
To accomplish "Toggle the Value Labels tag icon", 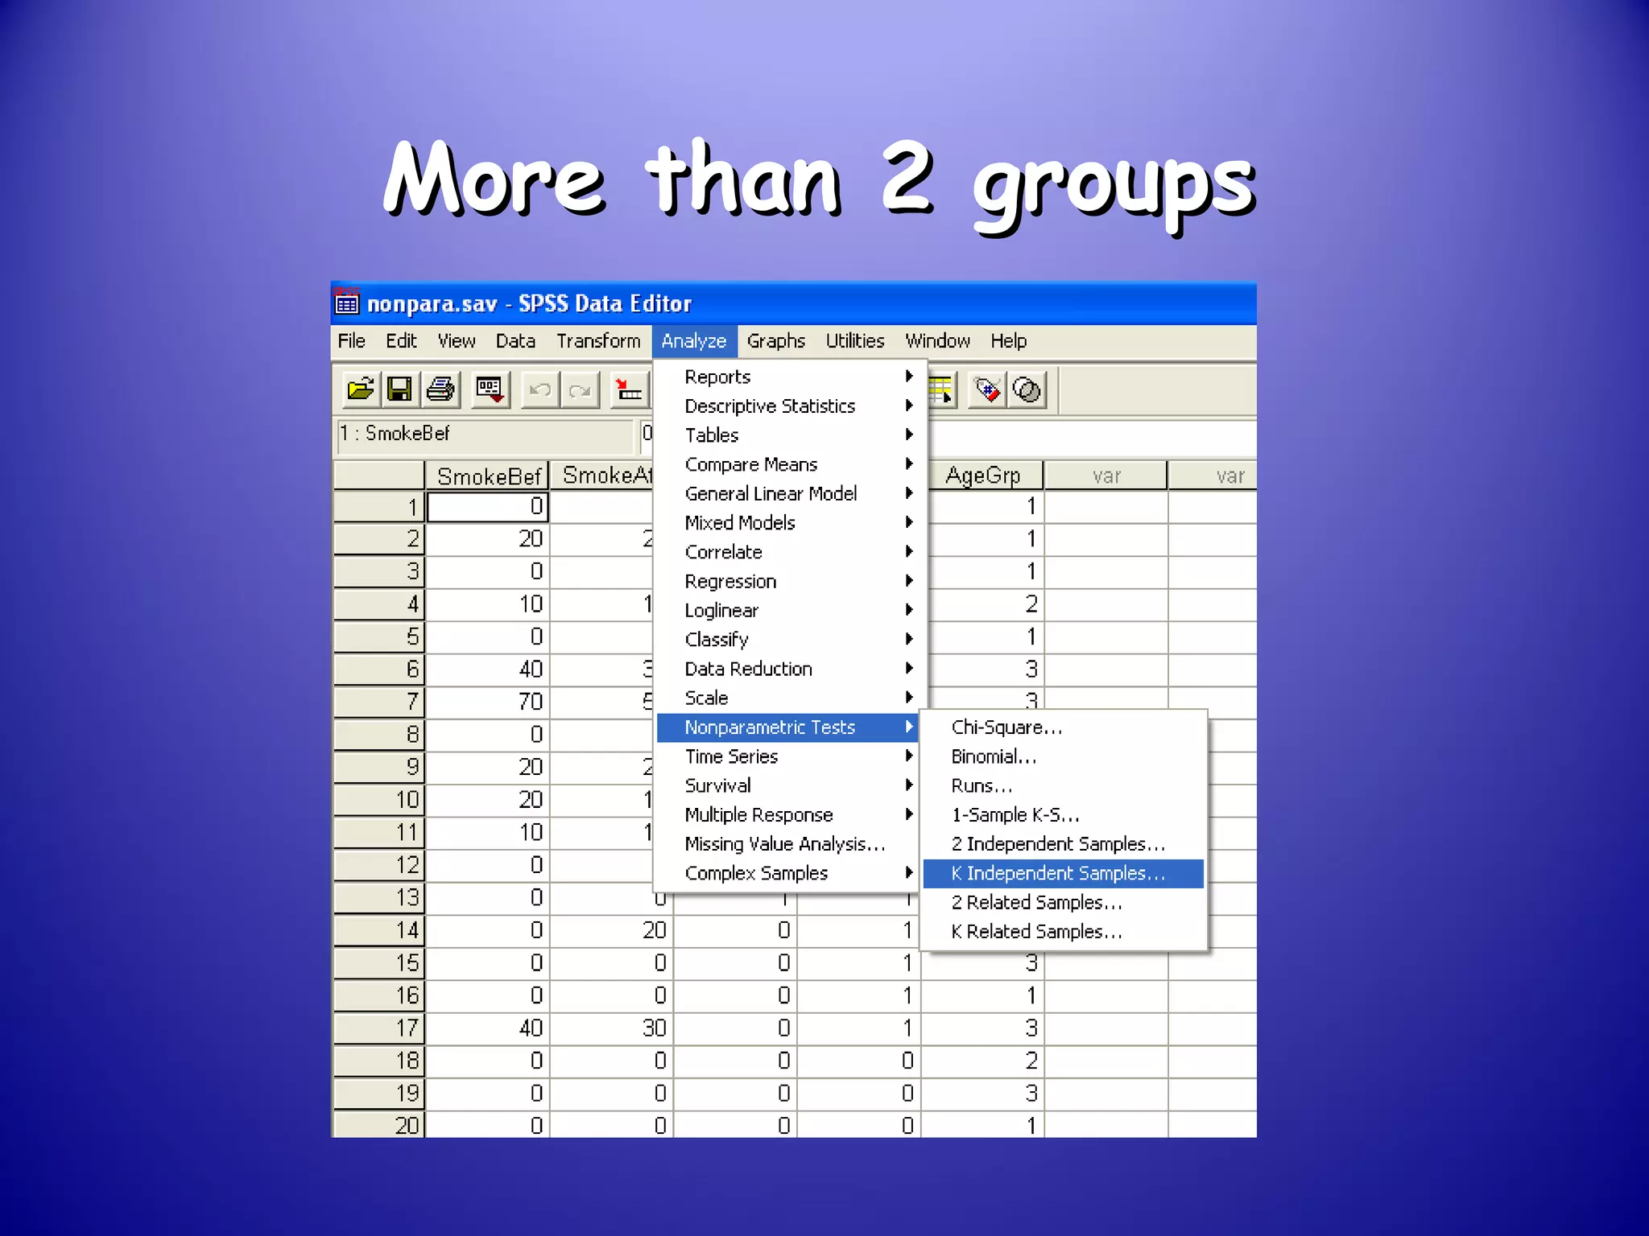I will 987,390.
